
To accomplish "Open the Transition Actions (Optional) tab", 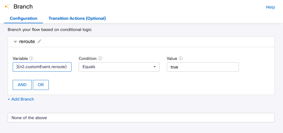I will point(77,18).
